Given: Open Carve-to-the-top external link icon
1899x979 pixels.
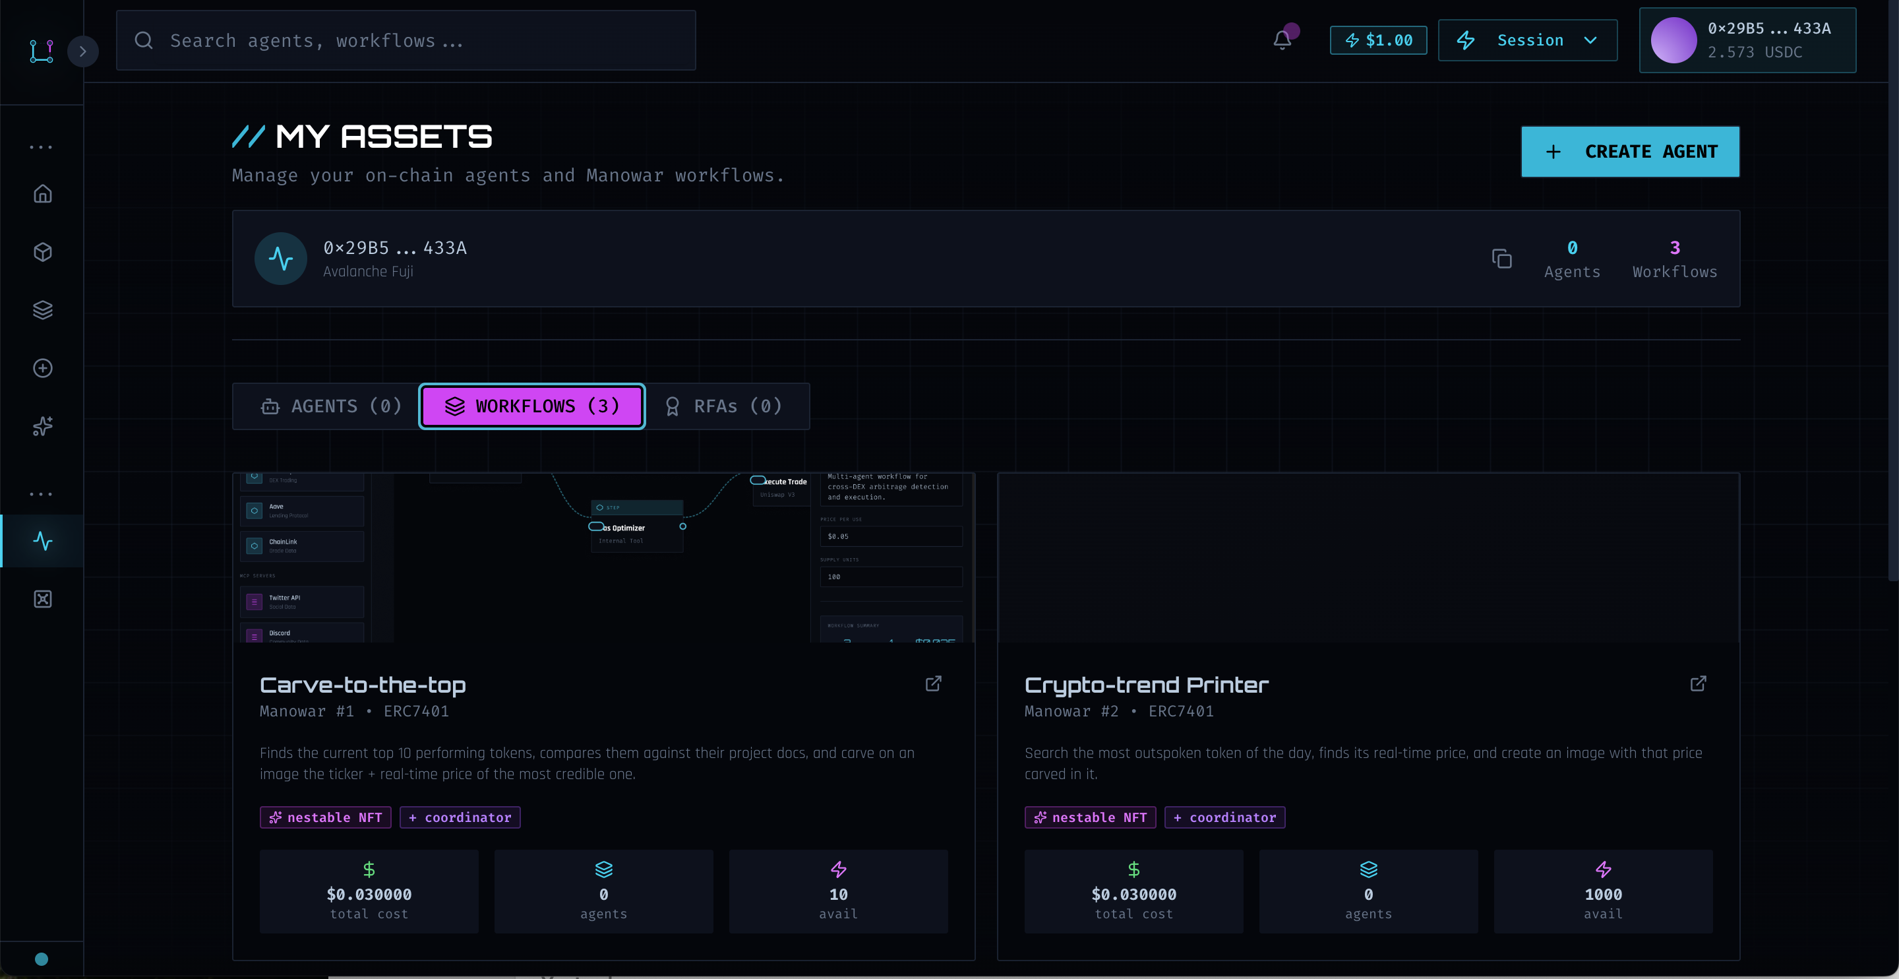Looking at the screenshot, I should pyautogui.click(x=933, y=684).
